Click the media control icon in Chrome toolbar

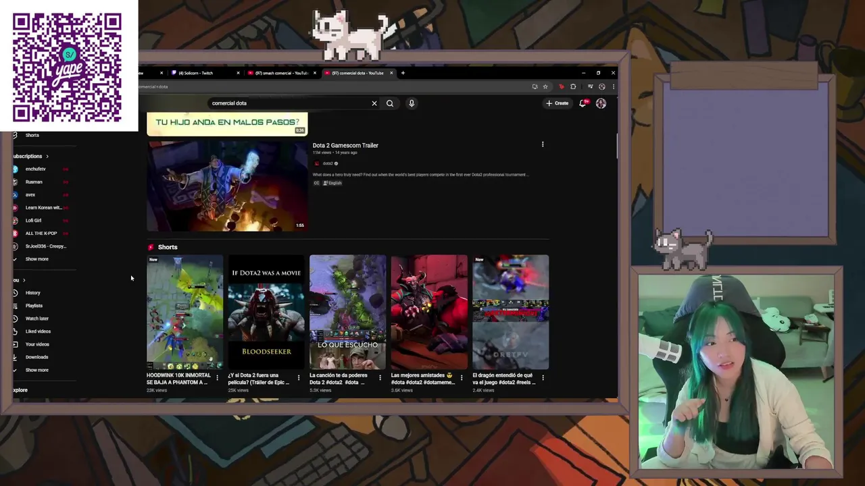point(590,86)
